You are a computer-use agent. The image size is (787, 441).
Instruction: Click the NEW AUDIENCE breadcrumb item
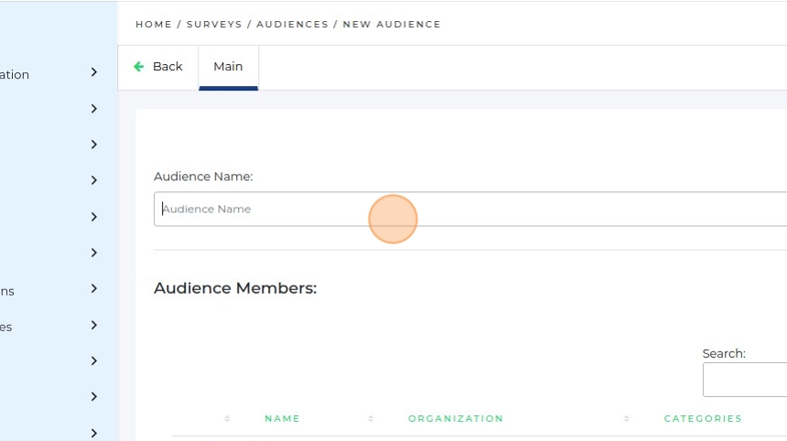392,25
